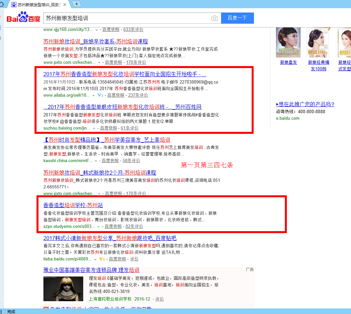Open the 新娘盘发 caption link

point(288,62)
